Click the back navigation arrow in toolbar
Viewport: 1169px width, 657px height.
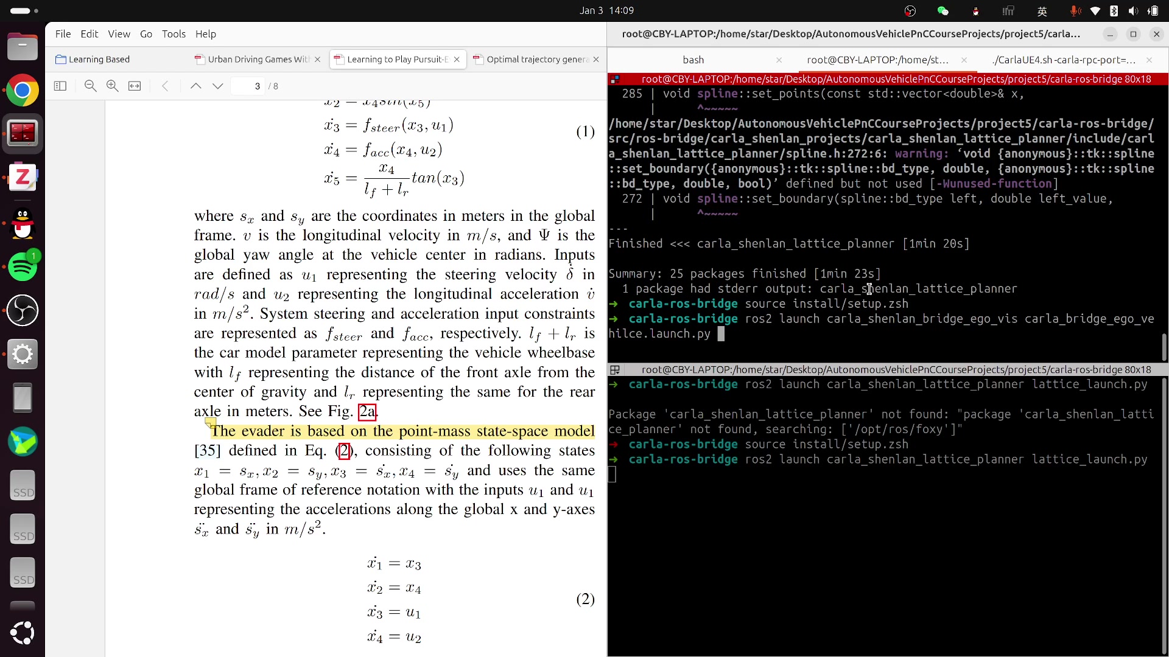pos(165,86)
